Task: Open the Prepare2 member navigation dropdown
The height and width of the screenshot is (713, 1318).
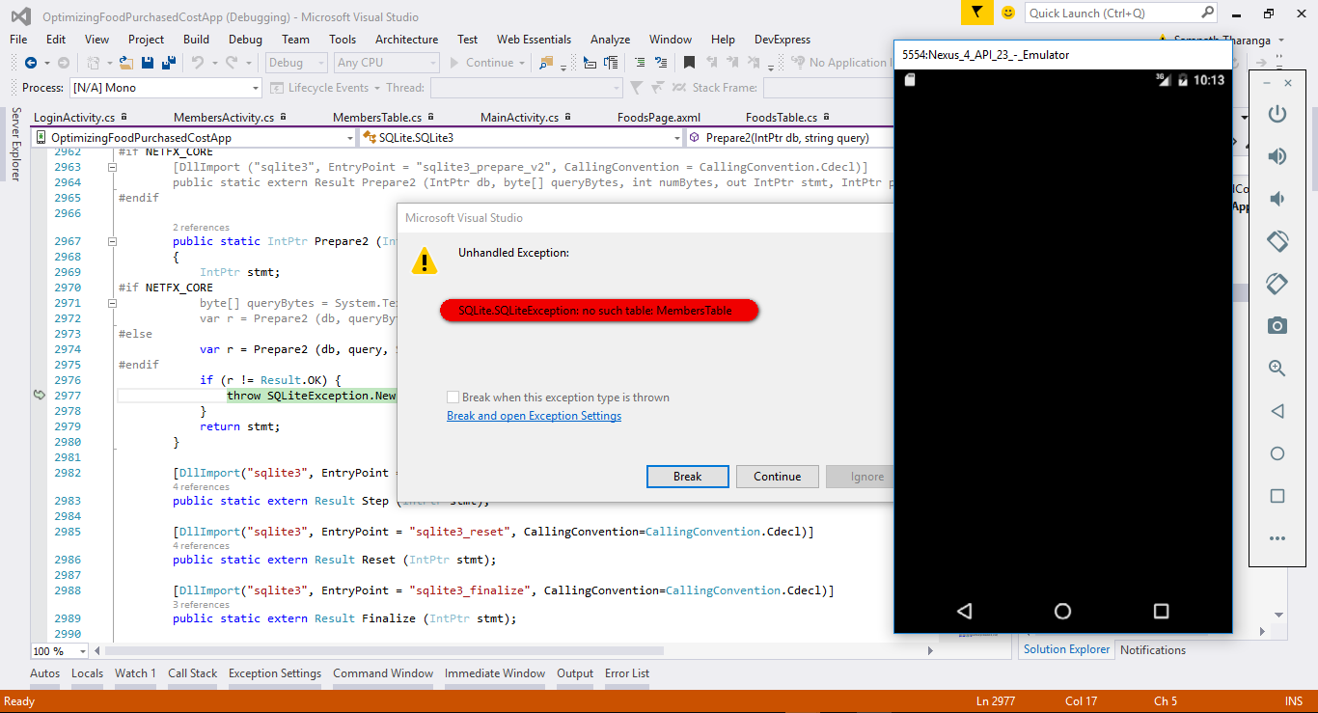Action: [x=791, y=138]
